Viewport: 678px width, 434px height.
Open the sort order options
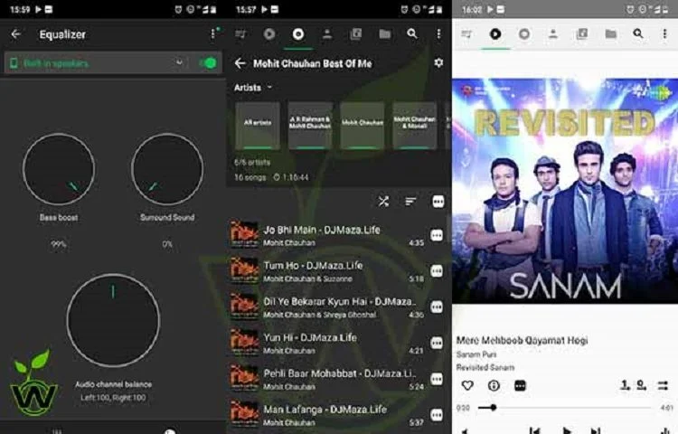pos(410,202)
